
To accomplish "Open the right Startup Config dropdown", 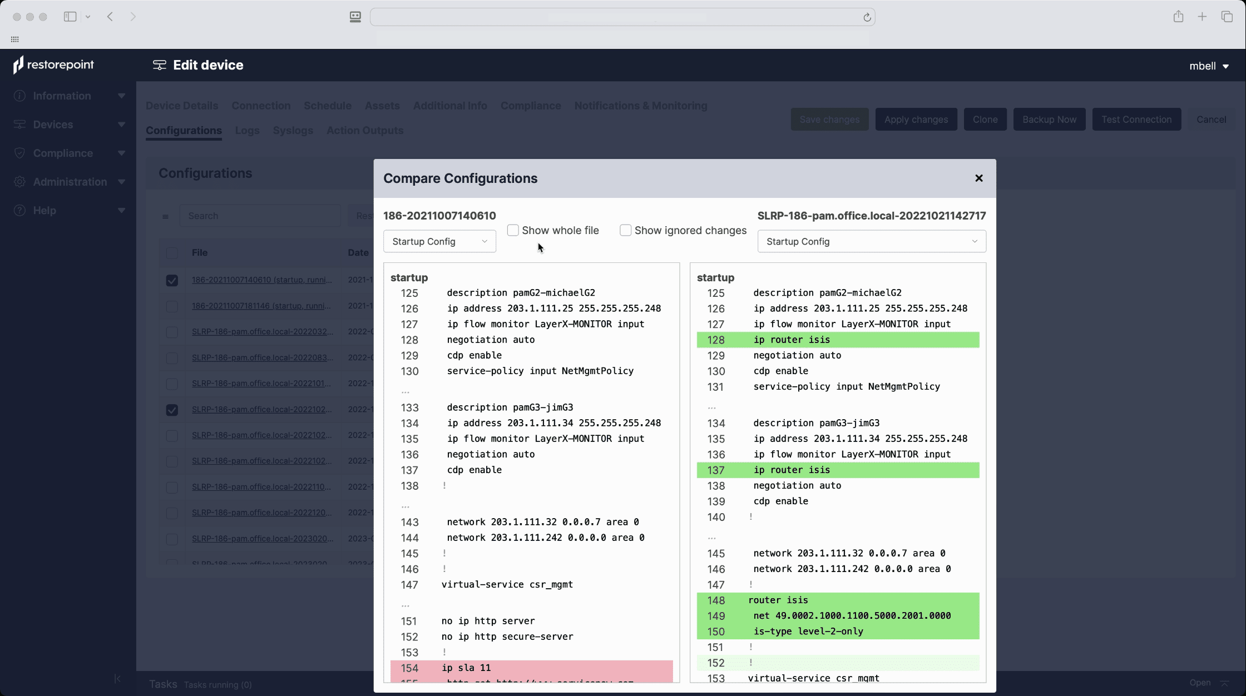I will point(872,241).
